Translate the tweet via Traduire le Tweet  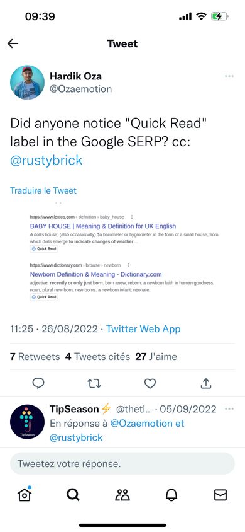tap(43, 190)
